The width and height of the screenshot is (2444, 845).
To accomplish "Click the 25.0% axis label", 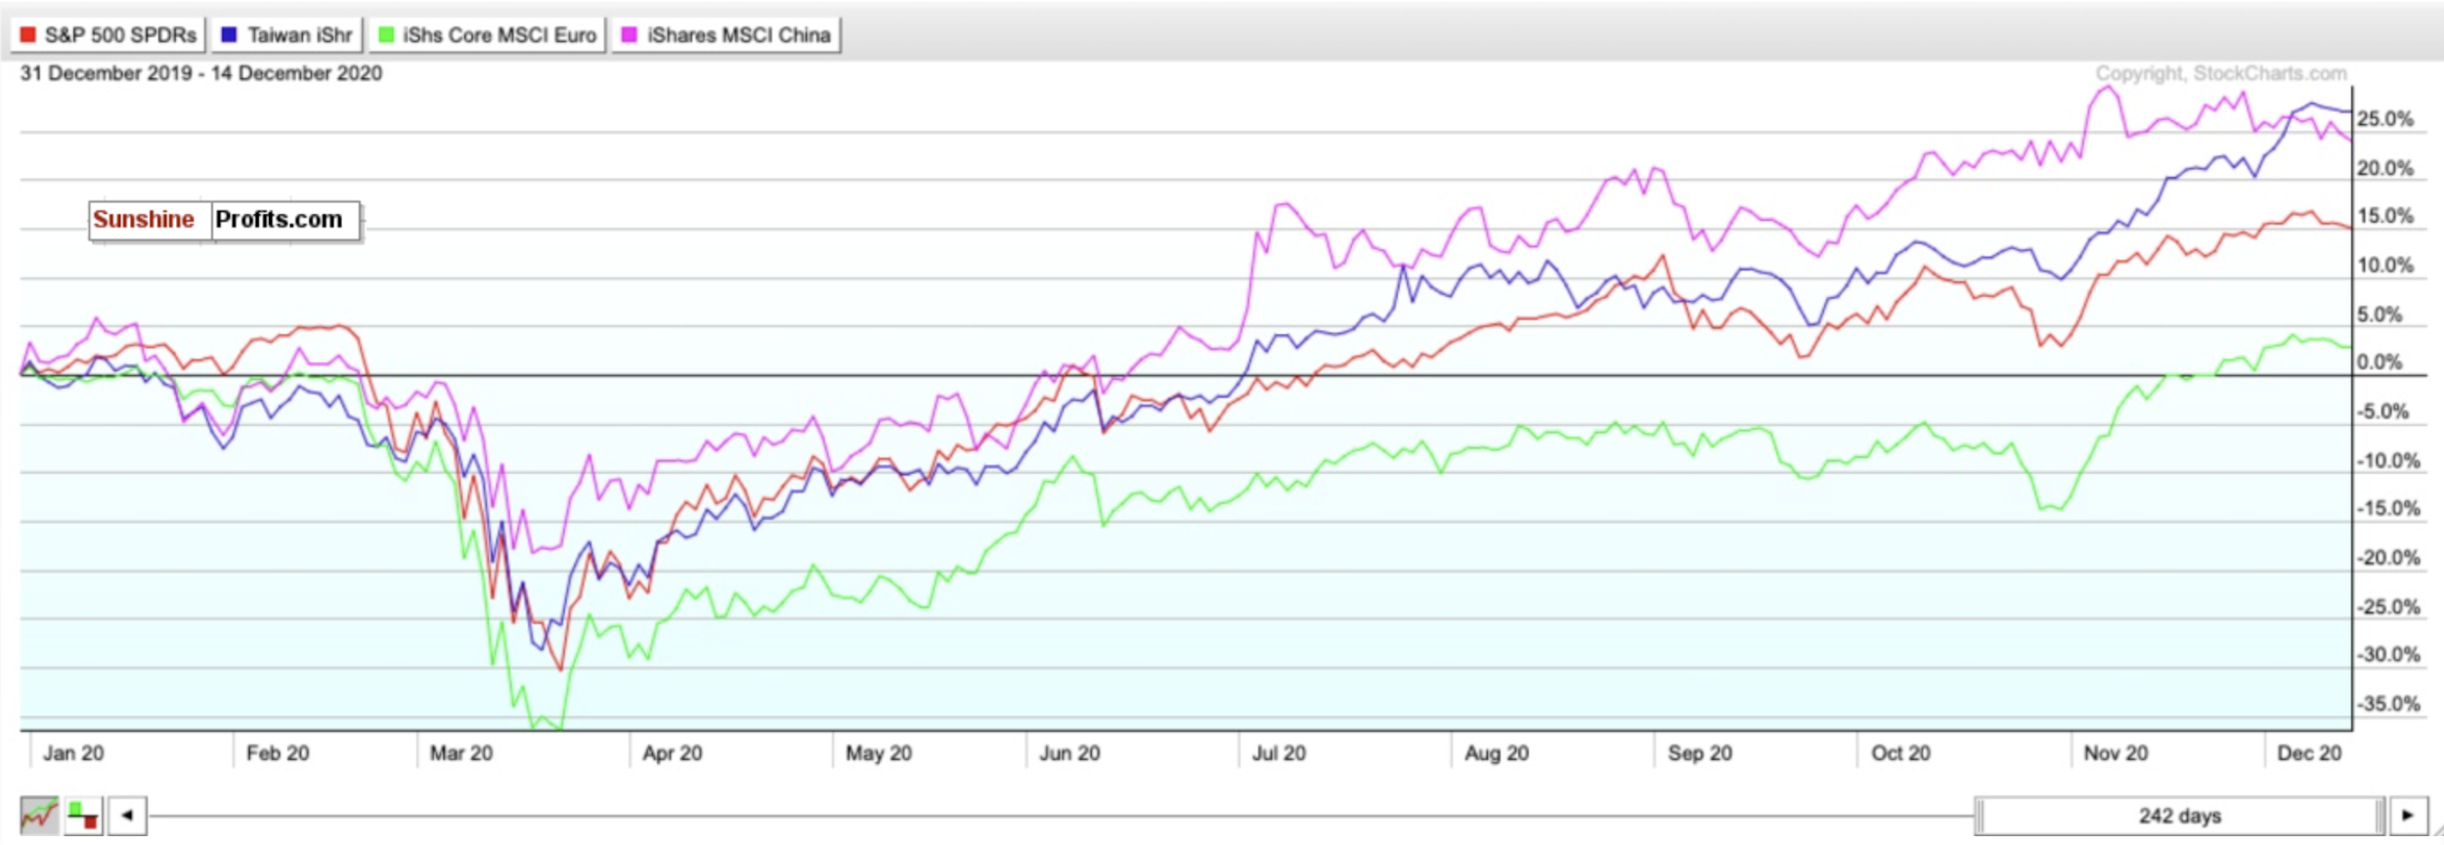I will point(2385,119).
